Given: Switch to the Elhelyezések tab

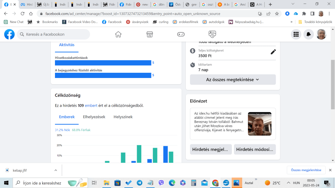Looking at the screenshot, I should click(94, 117).
